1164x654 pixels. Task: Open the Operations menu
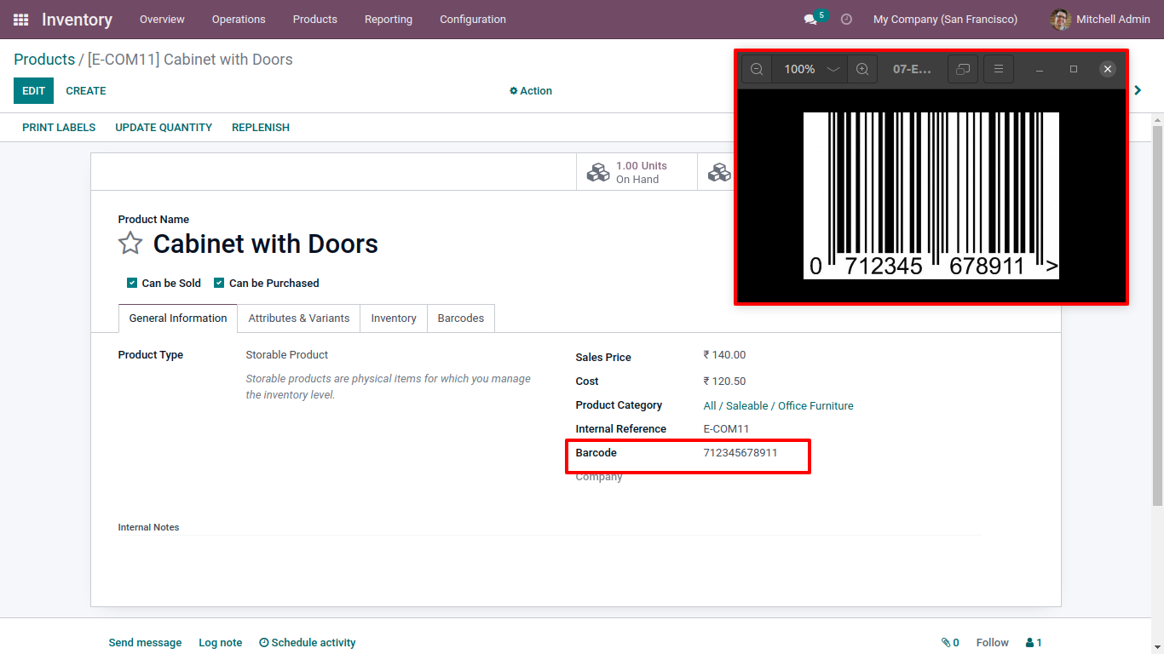pyautogui.click(x=239, y=19)
